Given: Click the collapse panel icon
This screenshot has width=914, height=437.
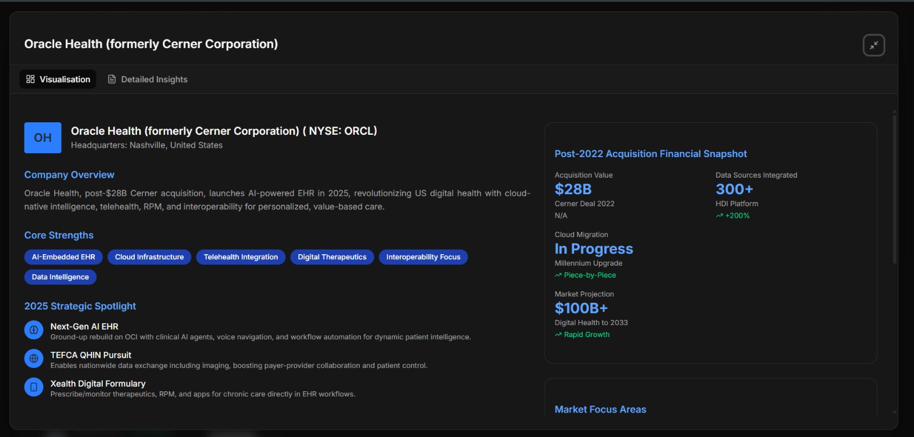Looking at the screenshot, I should tap(873, 45).
